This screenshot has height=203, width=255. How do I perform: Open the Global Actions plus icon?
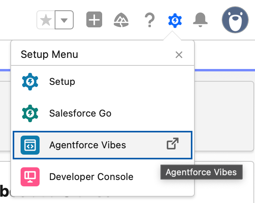click(94, 19)
